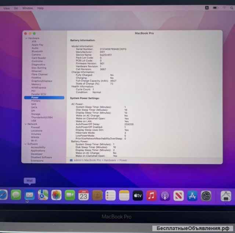Select the highlighted Power row
Viewport: 235px width, 233px height.
(x=44, y=98)
